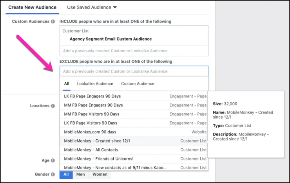Click the Custom Audiences info icon
The image size is (290, 183).
(x=53, y=21)
